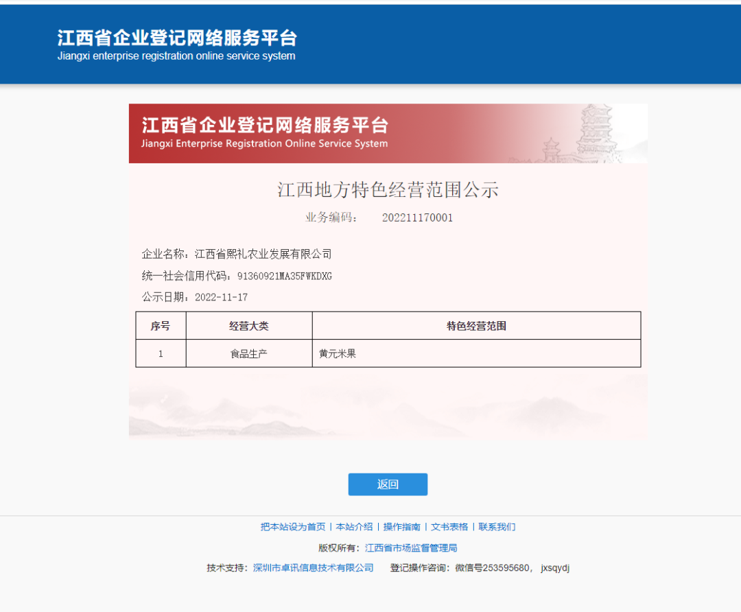
Task: Click credit code 91360921MA35FWKDXG
Action: 285,276
